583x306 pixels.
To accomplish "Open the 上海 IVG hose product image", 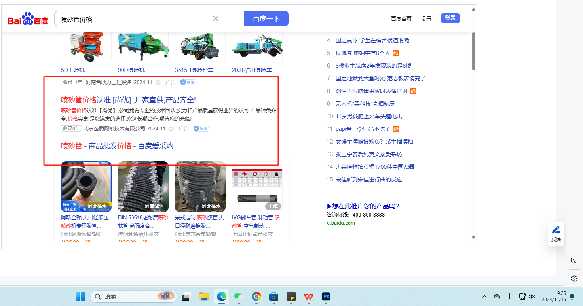I will tap(257, 187).
